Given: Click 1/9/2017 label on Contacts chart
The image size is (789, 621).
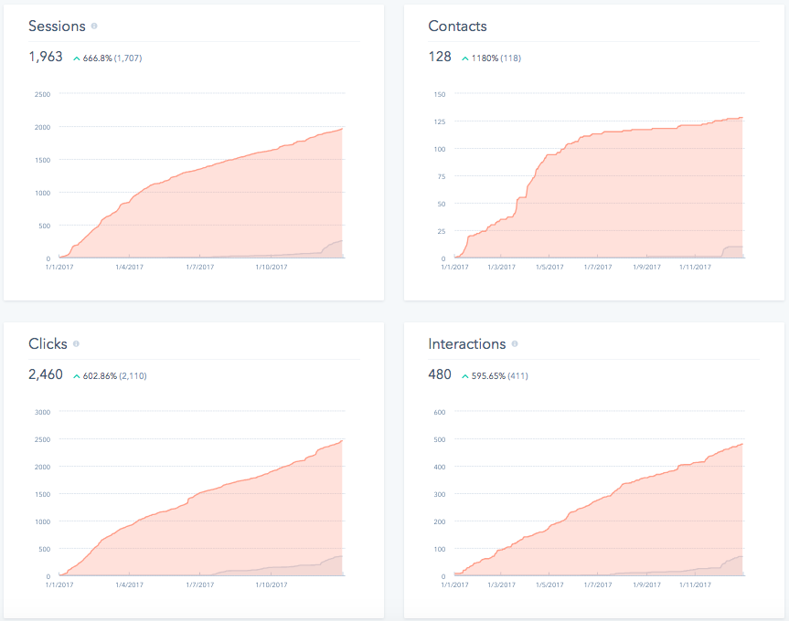Looking at the screenshot, I should point(646,267).
